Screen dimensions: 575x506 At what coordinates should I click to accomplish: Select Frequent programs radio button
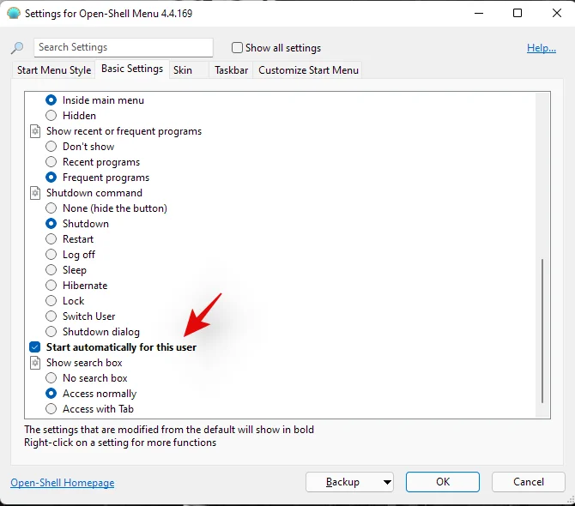[51, 178]
